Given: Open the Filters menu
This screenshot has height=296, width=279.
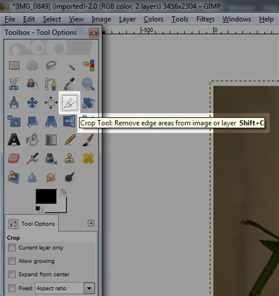Looking at the screenshot, I should click(x=205, y=19).
